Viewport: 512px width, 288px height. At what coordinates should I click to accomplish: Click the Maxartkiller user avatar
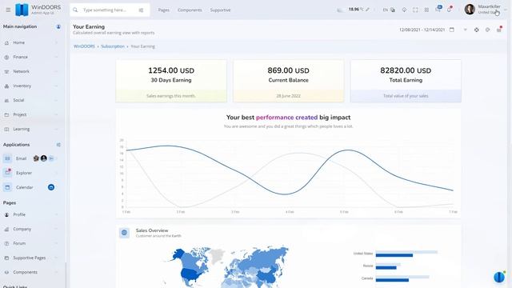coord(470,10)
